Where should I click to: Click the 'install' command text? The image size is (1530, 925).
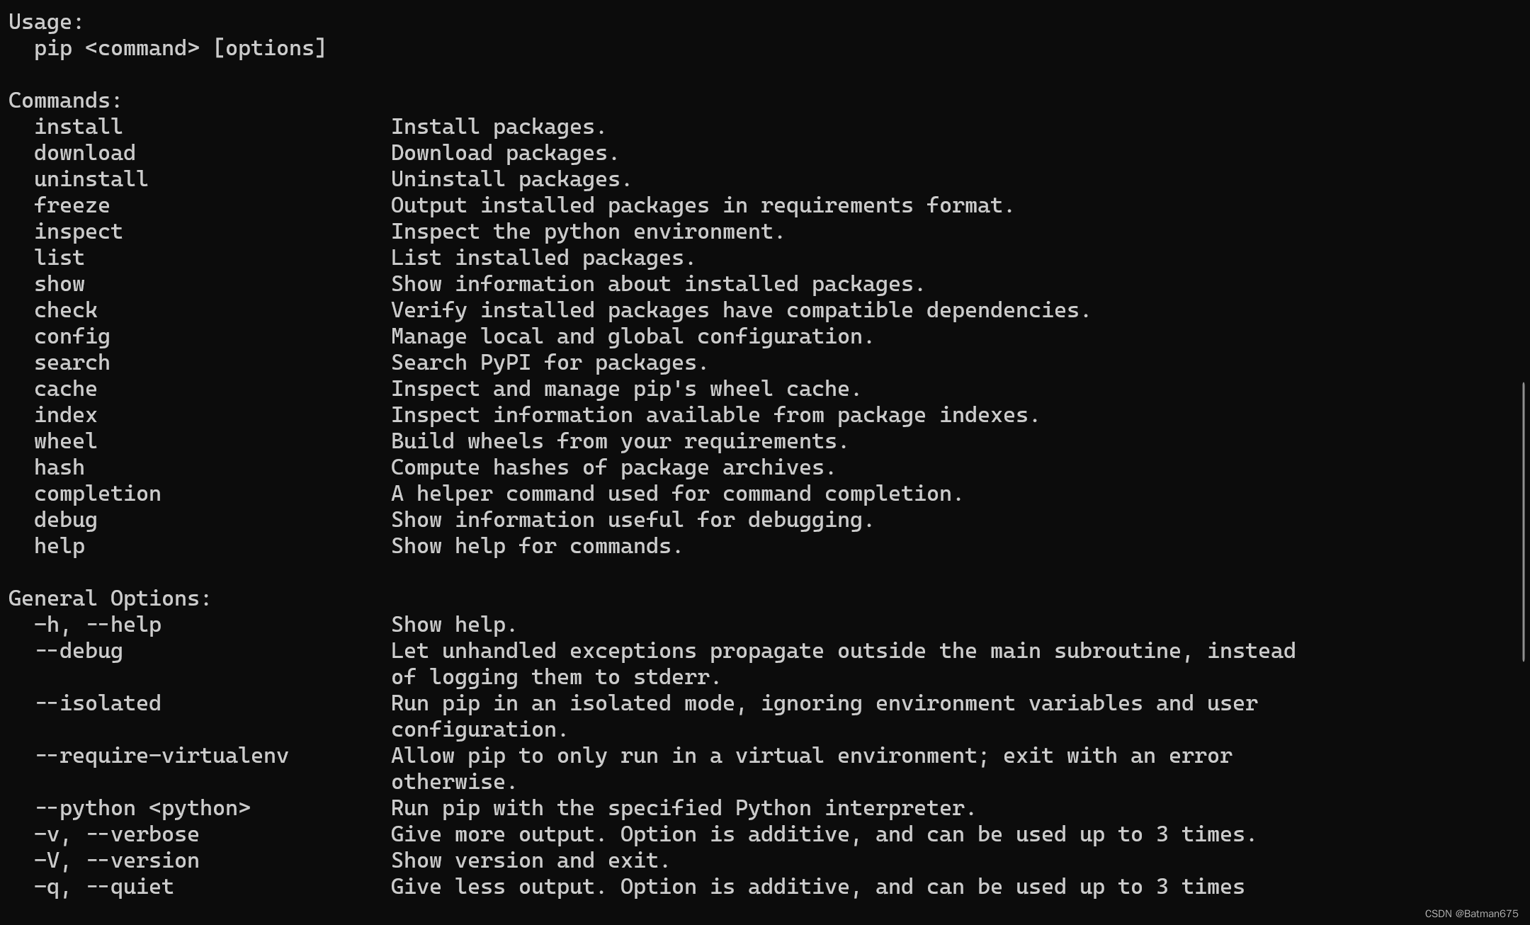tap(78, 127)
